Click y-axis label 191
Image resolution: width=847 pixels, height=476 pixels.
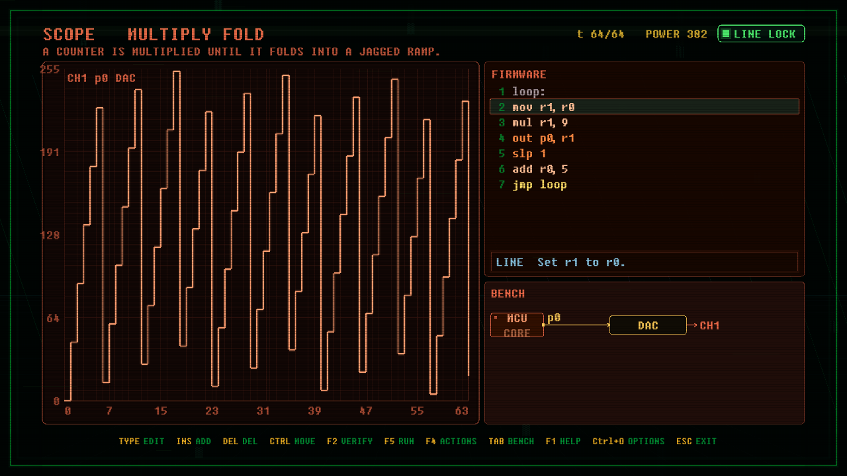click(50, 152)
